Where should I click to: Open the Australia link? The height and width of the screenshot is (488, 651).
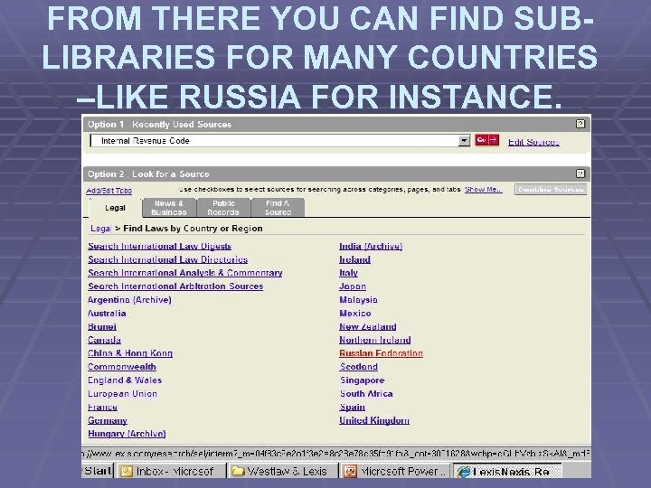point(107,314)
